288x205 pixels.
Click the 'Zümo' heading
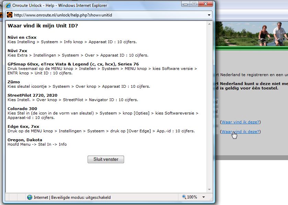[x=14, y=82]
